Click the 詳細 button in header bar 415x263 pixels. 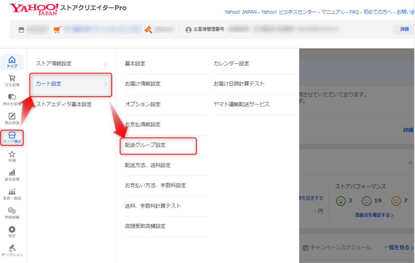coord(404,29)
